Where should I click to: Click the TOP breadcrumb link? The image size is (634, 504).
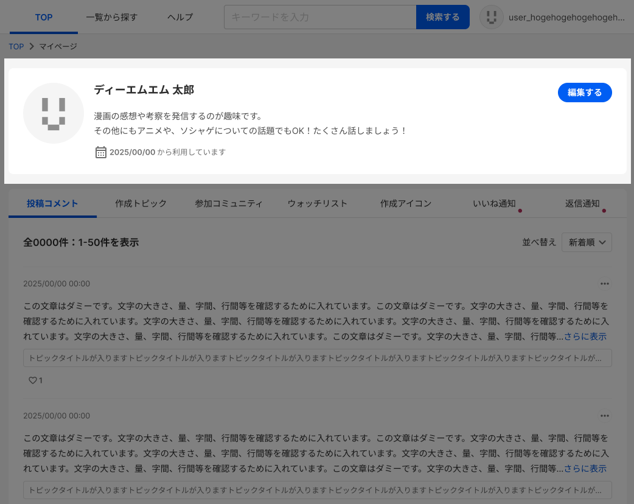(x=16, y=47)
